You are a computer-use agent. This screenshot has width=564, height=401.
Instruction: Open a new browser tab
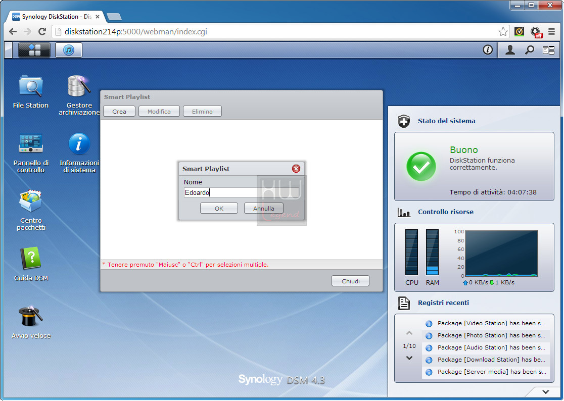click(x=114, y=17)
